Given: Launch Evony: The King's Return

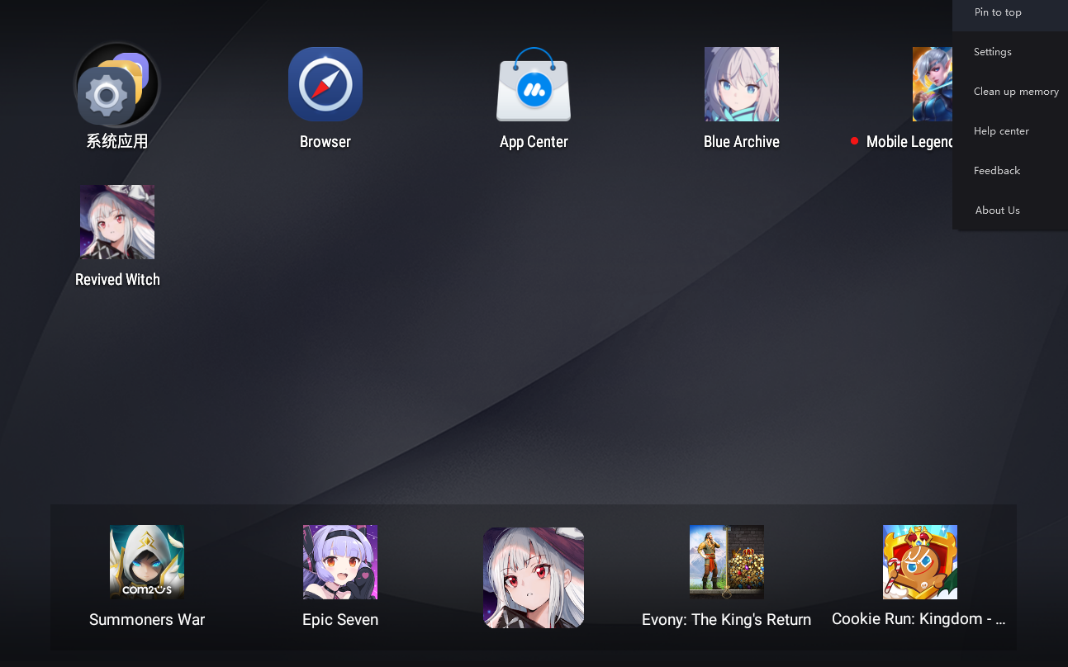Looking at the screenshot, I should click(727, 562).
